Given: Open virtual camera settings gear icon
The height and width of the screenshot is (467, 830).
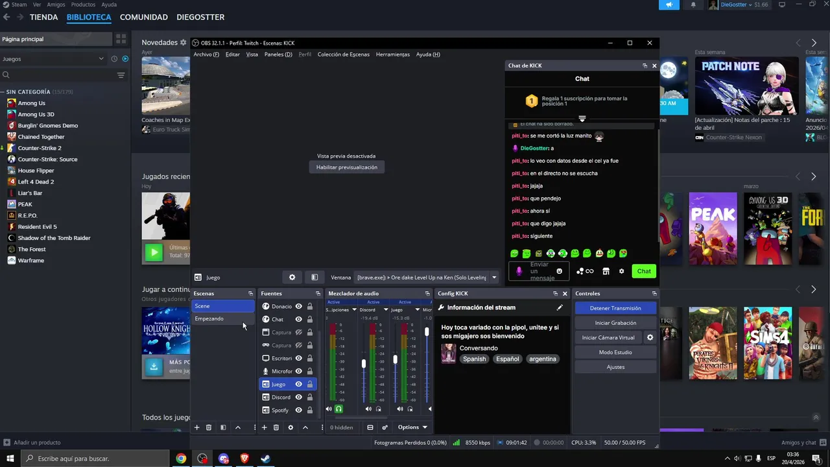Looking at the screenshot, I should point(650,337).
